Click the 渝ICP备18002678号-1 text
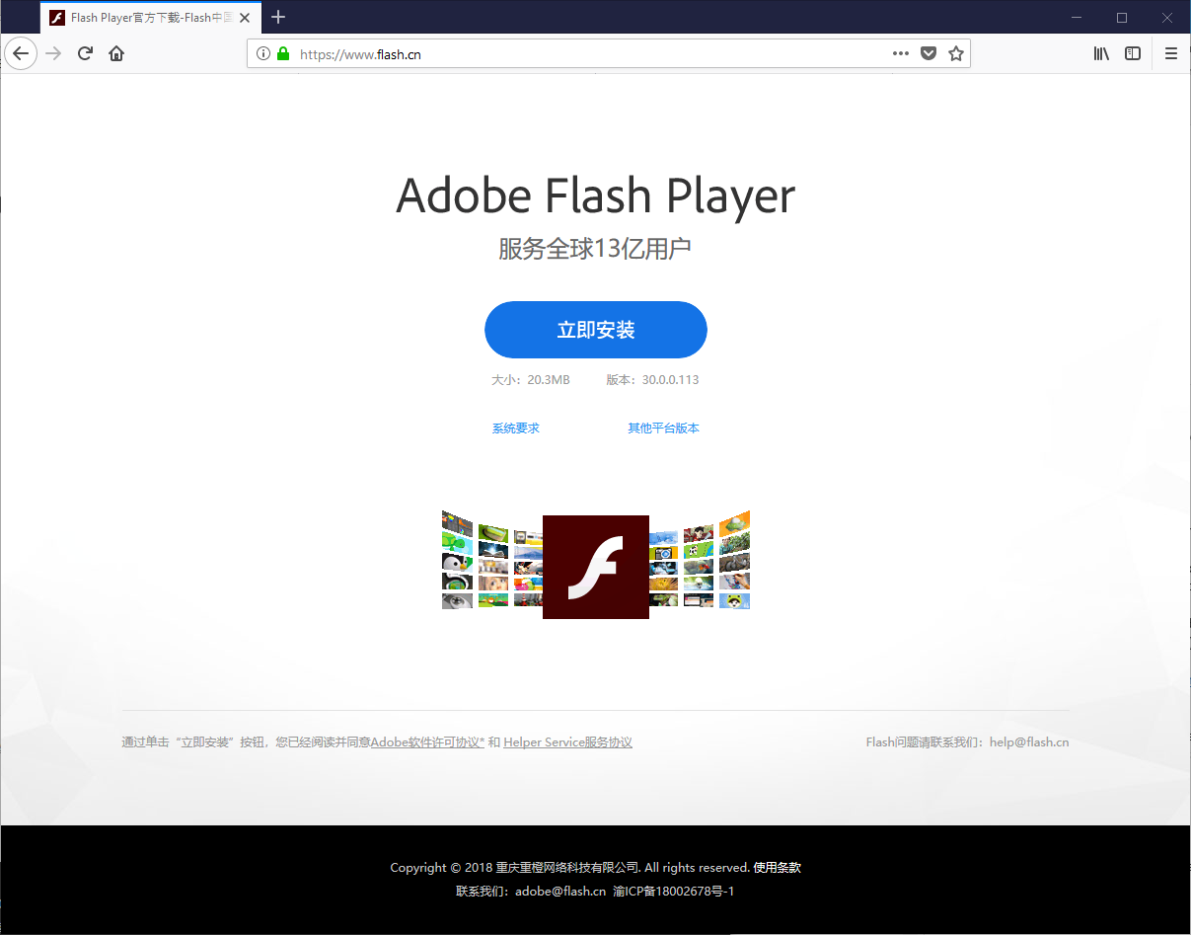The image size is (1191, 935). pos(674,891)
